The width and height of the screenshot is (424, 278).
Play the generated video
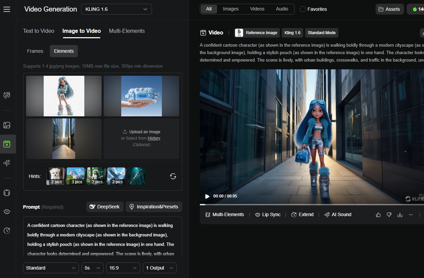[x=207, y=196]
